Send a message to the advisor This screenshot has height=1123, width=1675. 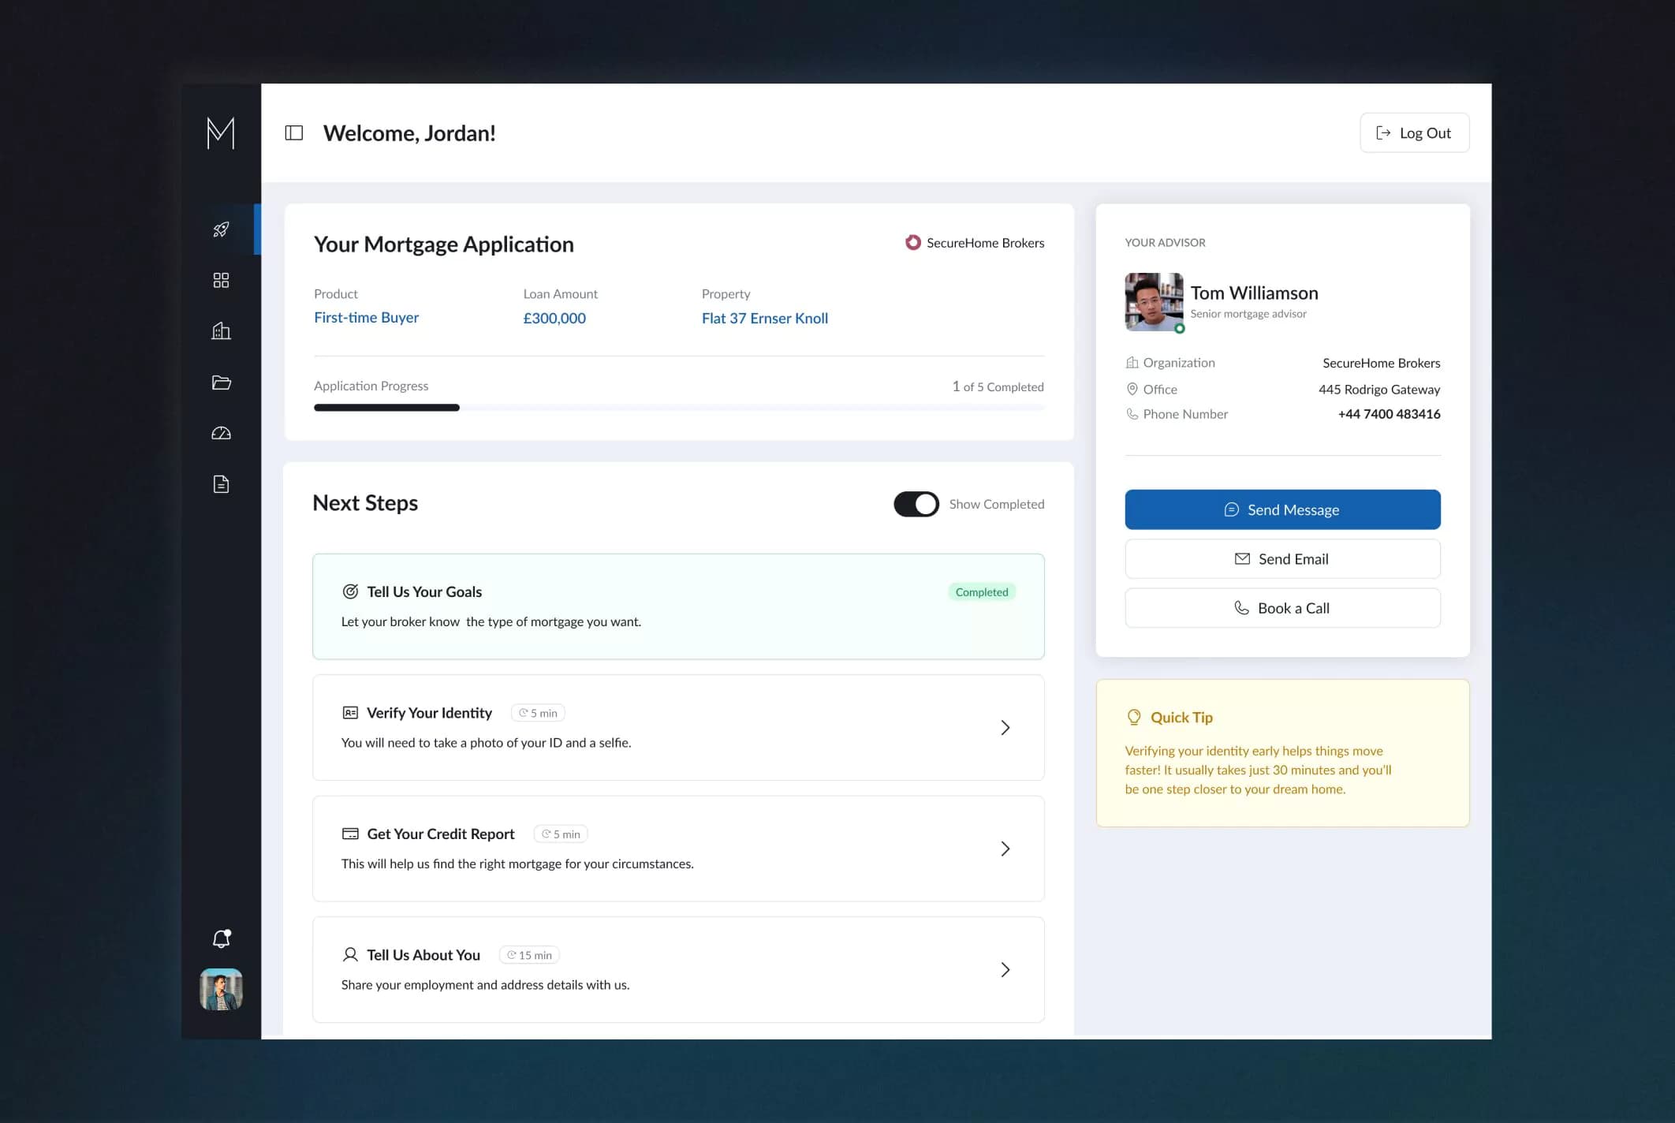[1282, 509]
